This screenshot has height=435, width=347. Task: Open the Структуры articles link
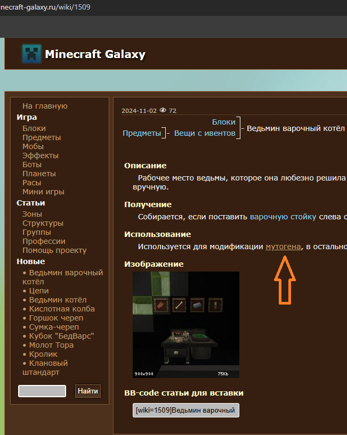(x=43, y=223)
